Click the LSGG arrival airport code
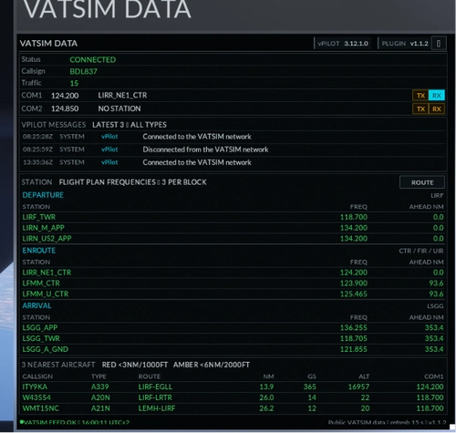The image size is (456, 433). [x=435, y=305]
